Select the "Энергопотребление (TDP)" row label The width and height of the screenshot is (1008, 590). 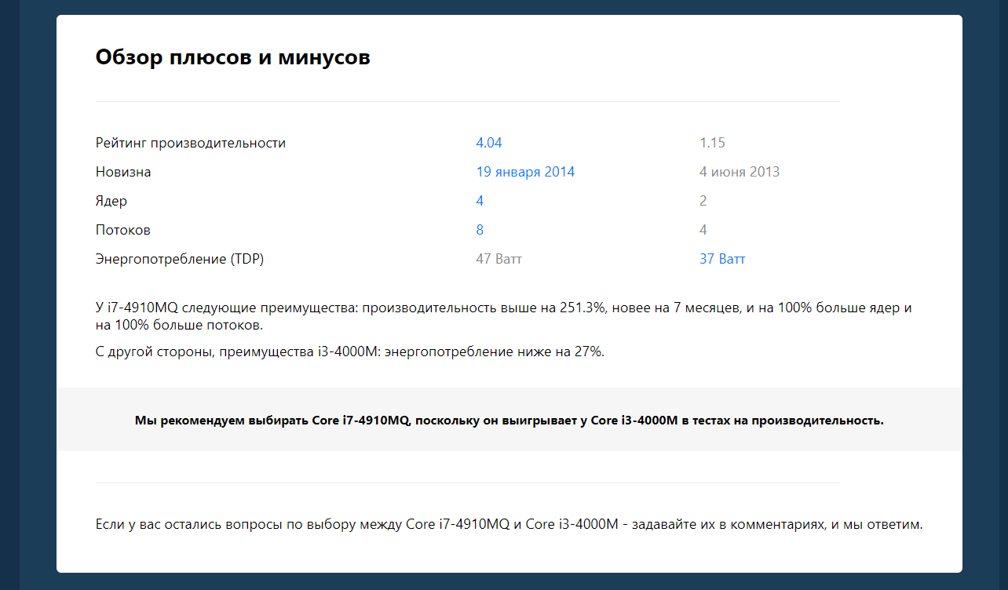(180, 259)
